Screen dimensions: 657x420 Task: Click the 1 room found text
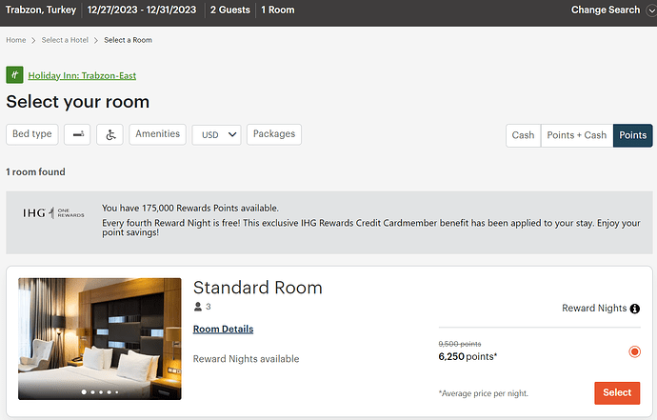click(35, 171)
